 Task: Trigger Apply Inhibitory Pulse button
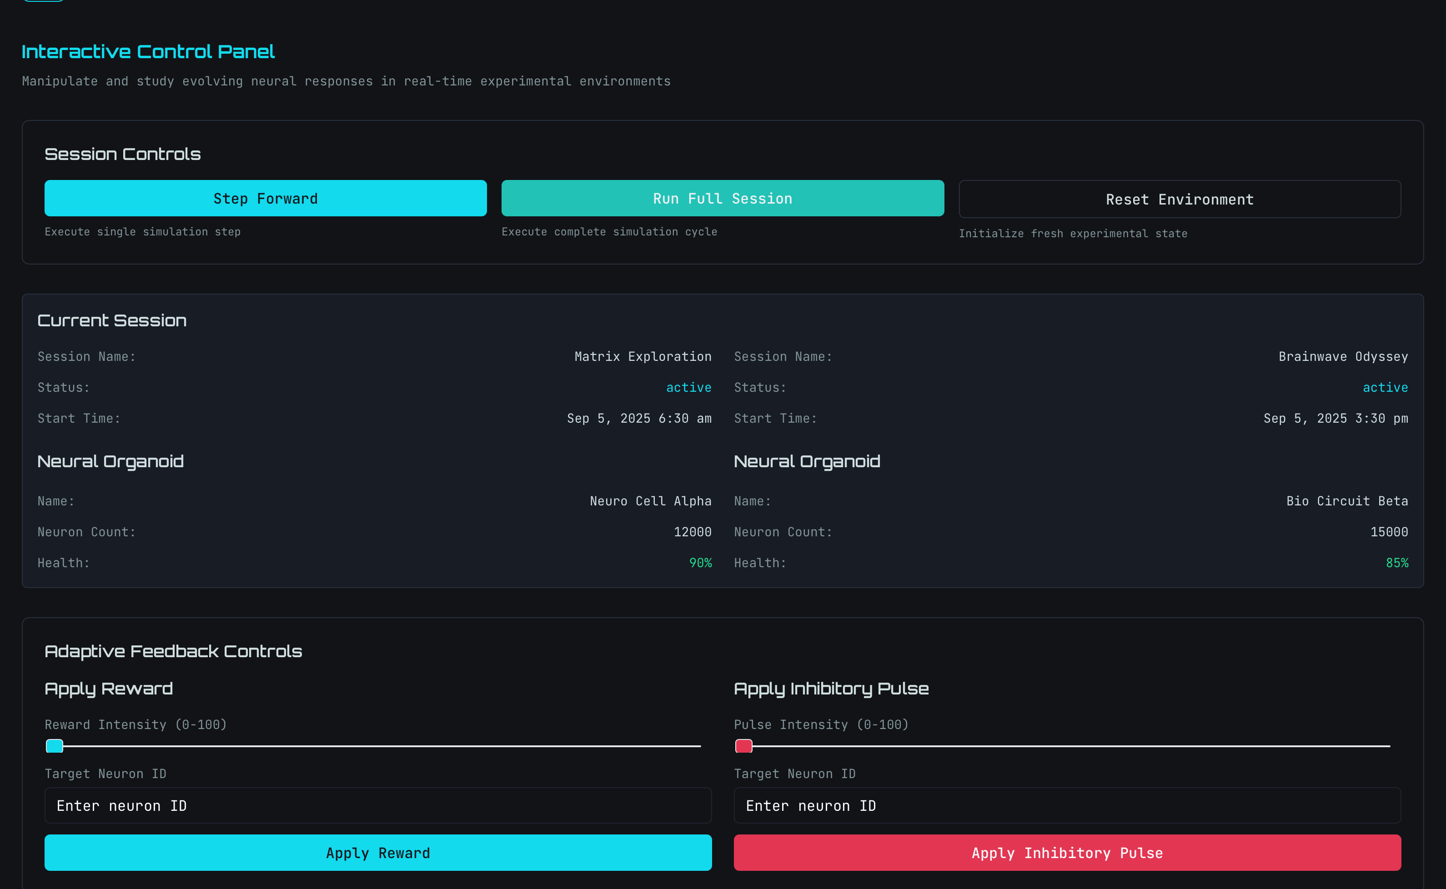(x=1067, y=853)
